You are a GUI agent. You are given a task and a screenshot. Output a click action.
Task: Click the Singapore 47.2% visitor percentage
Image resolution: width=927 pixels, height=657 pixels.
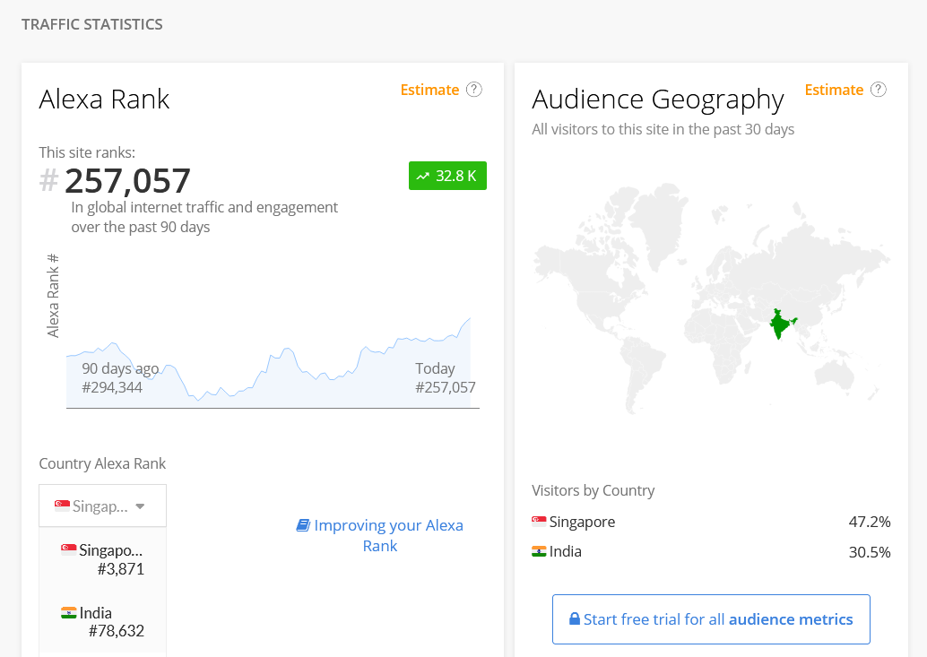(869, 522)
